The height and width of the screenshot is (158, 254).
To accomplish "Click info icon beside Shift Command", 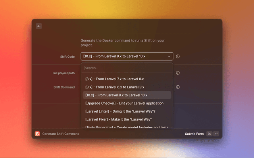I will pos(178,87).
